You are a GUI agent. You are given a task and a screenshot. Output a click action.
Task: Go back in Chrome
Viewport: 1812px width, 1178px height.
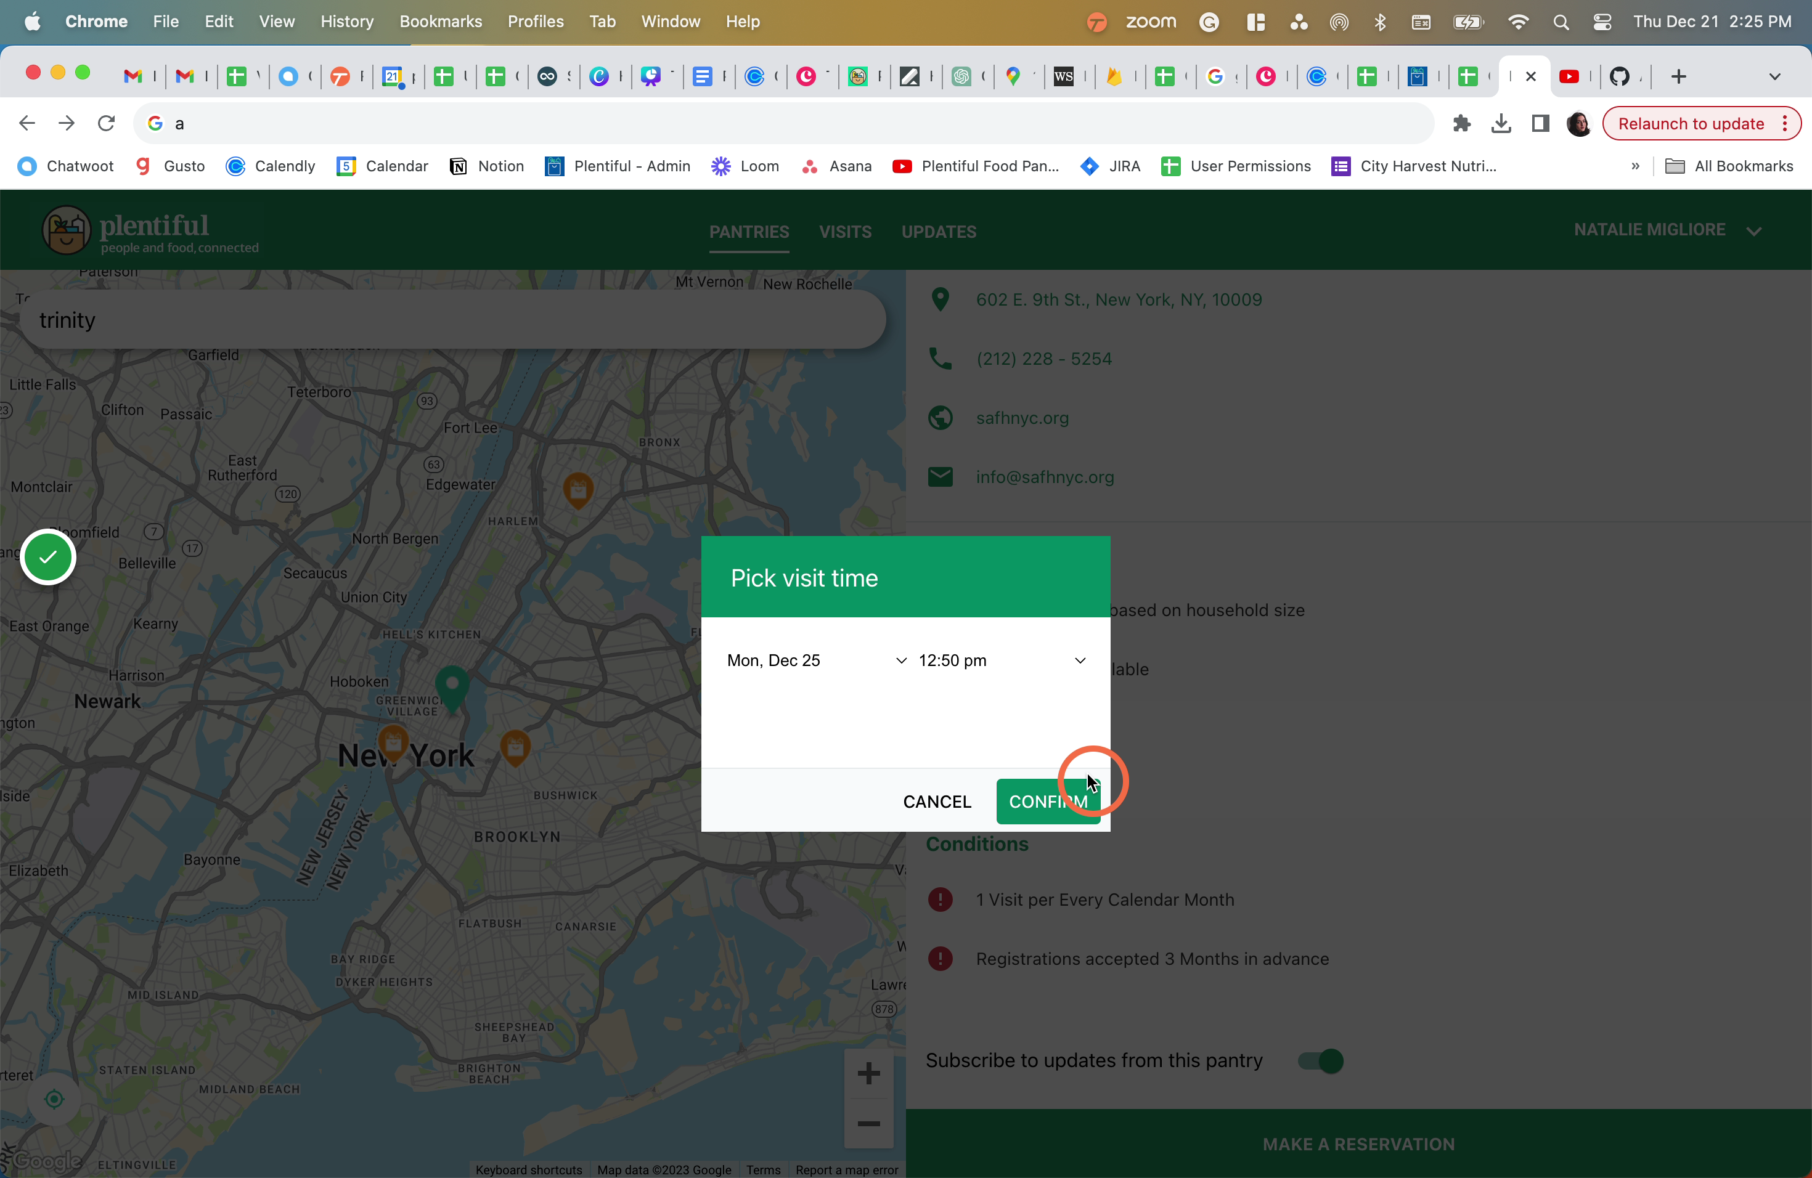pos(27,123)
